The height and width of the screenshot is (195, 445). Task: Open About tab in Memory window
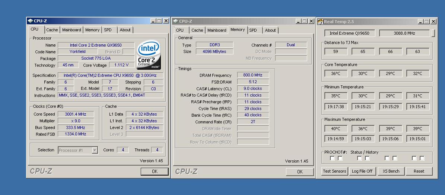point(270,30)
